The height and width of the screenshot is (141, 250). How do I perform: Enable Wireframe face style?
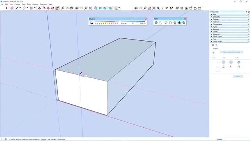click(x=166, y=23)
